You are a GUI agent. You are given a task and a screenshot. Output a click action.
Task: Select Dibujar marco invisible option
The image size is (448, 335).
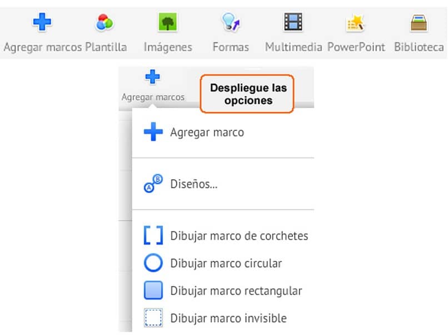click(x=228, y=318)
